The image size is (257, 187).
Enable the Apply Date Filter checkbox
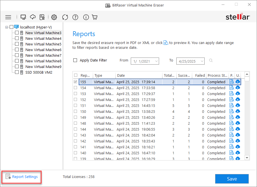[x=75, y=60]
